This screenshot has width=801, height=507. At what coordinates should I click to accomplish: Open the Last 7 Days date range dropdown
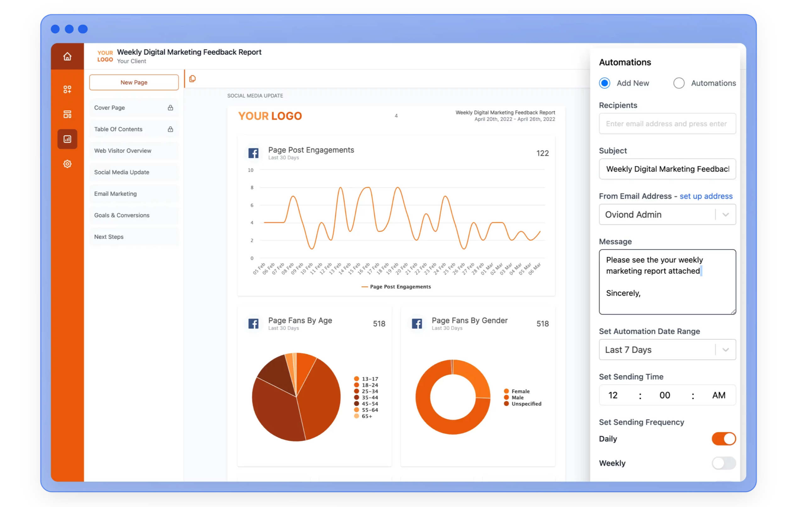tap(726, 350)
